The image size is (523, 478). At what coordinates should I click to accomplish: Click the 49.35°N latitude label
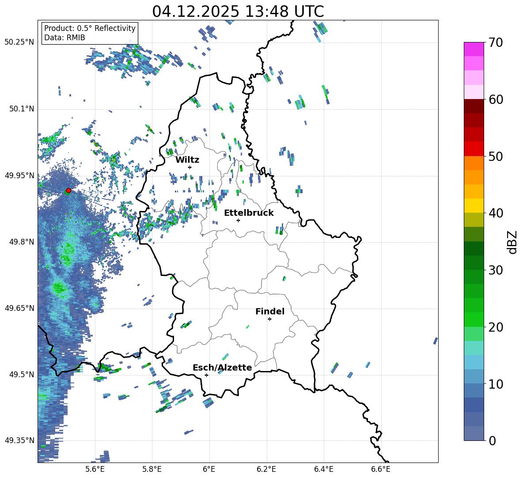tap(19, 440)
